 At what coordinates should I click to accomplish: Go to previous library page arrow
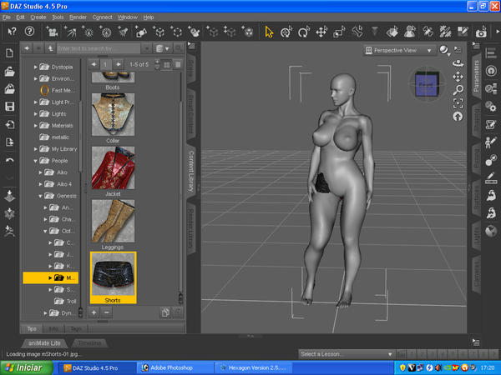[x=94, y=64]
